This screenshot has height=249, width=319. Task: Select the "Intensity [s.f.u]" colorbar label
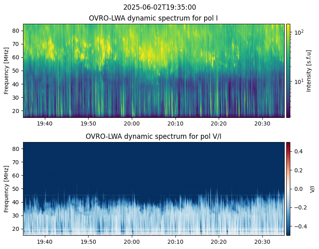pyautogui.click(x=309, y=71)
